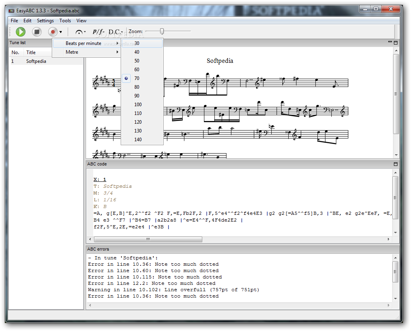Screen dimensions: 411x331
Task: Click ABC code scrollbar right arrow
Action: (x=388, y=239)
